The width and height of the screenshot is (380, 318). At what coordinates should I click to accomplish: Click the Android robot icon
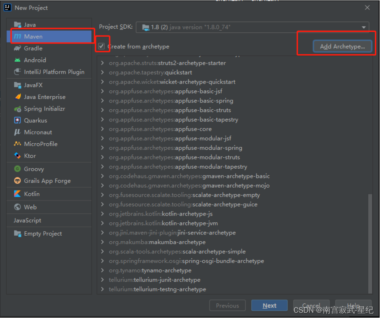(17, 60)
